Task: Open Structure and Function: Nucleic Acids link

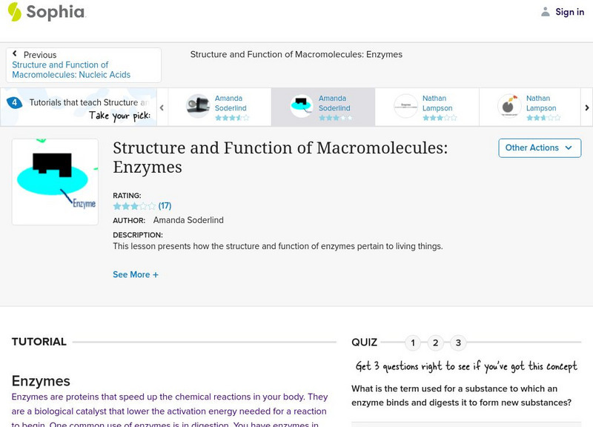Action: [x=71, y=70]
